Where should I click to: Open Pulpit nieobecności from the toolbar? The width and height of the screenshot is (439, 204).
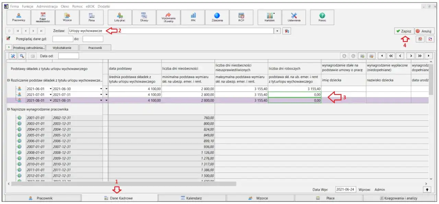tap(43, 17)
